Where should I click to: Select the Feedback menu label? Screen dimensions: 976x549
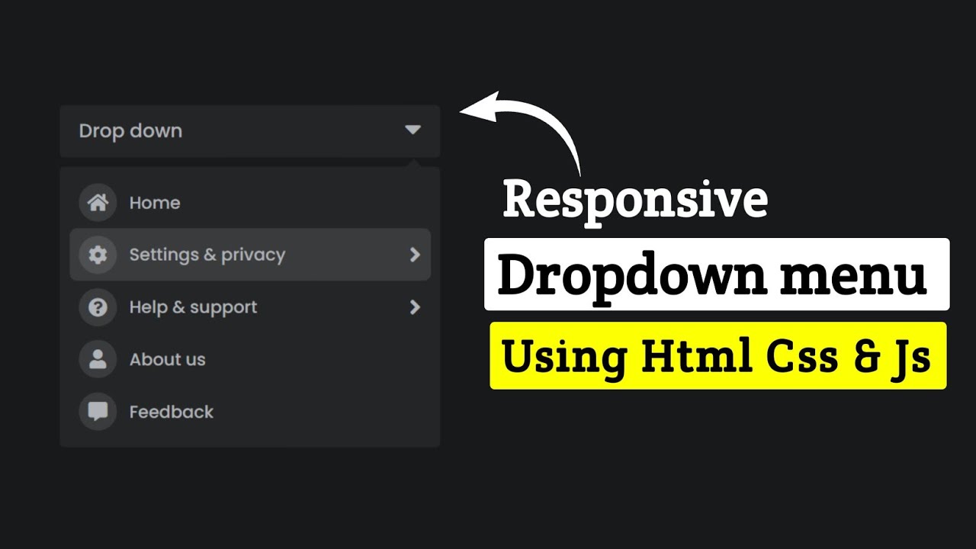(x=172, y=412)
